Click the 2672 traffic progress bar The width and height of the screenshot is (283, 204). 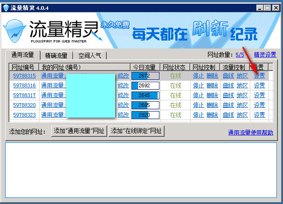click(145, 76)
